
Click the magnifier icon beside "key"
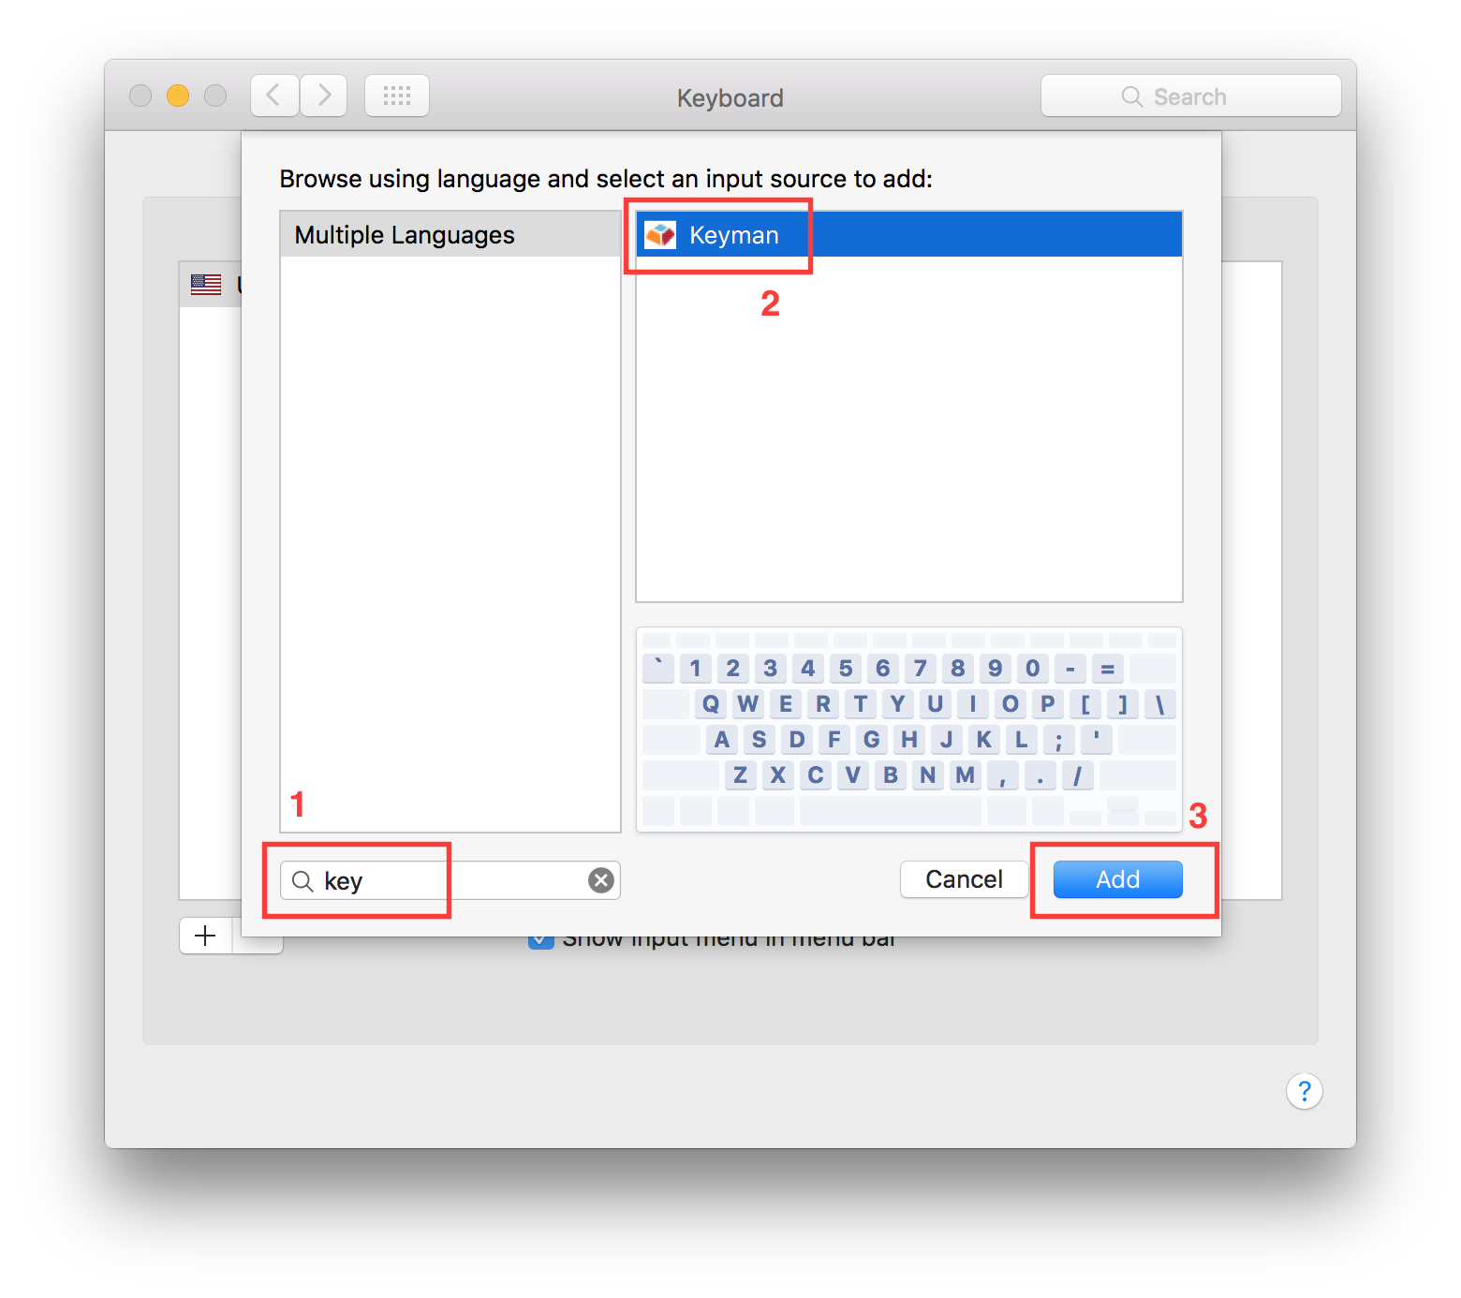(303, 881)
